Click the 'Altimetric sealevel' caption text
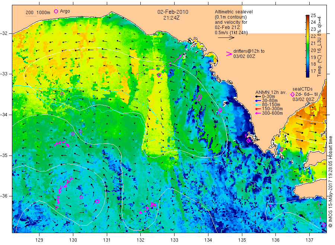Viewport: 335px width, 245px height. [x=234, y=12]
